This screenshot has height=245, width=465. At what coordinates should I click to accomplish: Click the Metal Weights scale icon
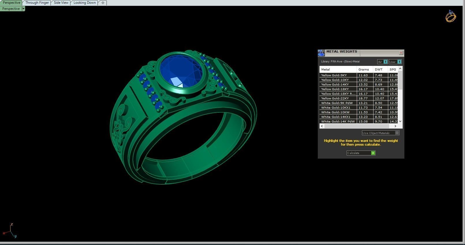coord(321,53)
